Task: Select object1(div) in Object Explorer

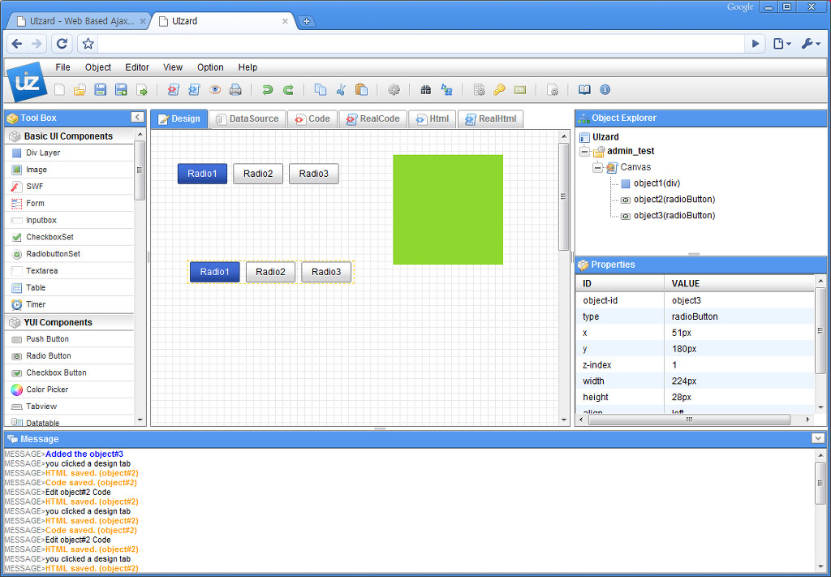Action: pyautogui.click(x=657, y=183)
